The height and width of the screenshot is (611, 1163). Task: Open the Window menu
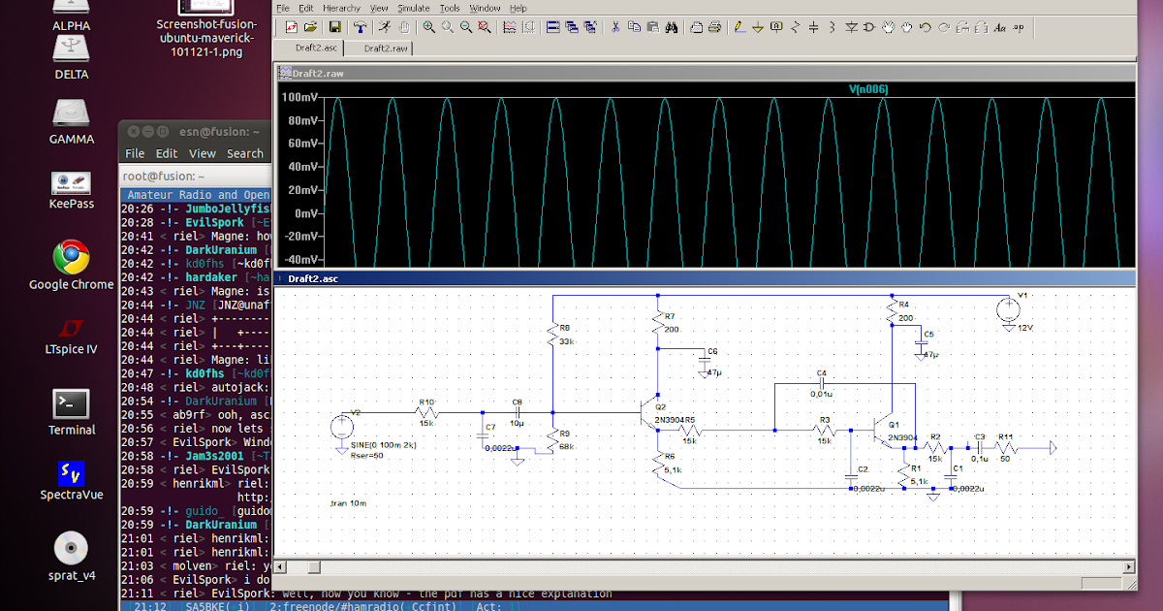pos(486,8)
